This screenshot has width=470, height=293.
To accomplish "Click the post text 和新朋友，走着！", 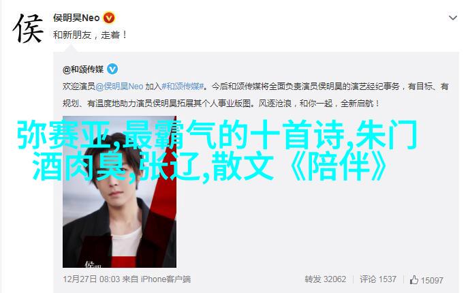I will click(90, 35).
